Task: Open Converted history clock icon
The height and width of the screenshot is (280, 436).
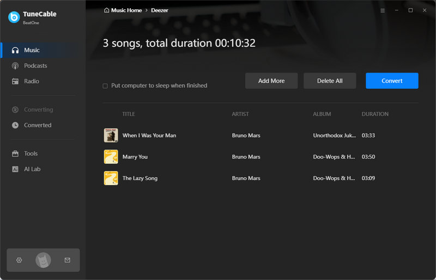Action: [15, 125]
